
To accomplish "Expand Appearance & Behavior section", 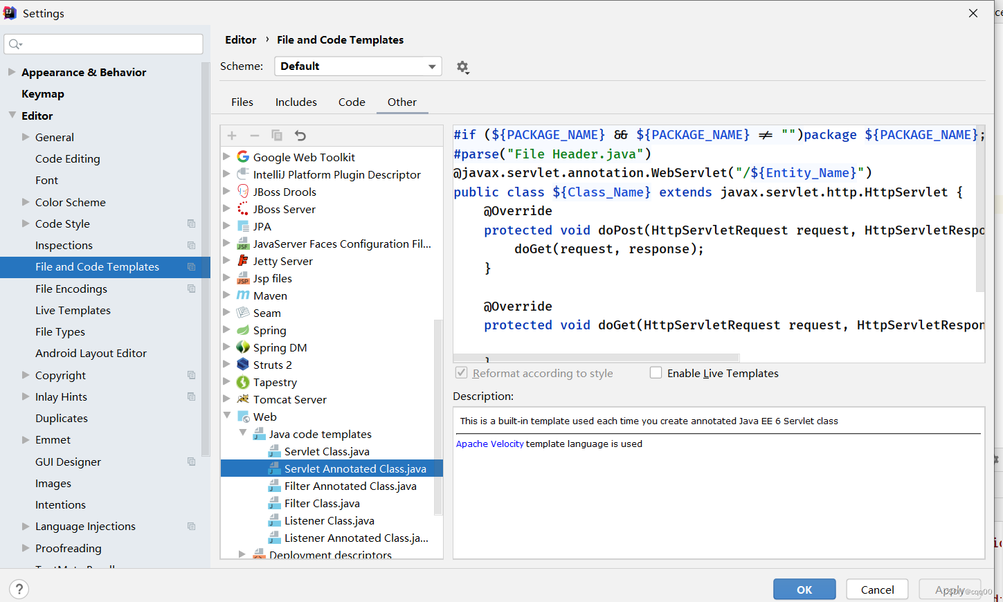I will pos(12,72).
